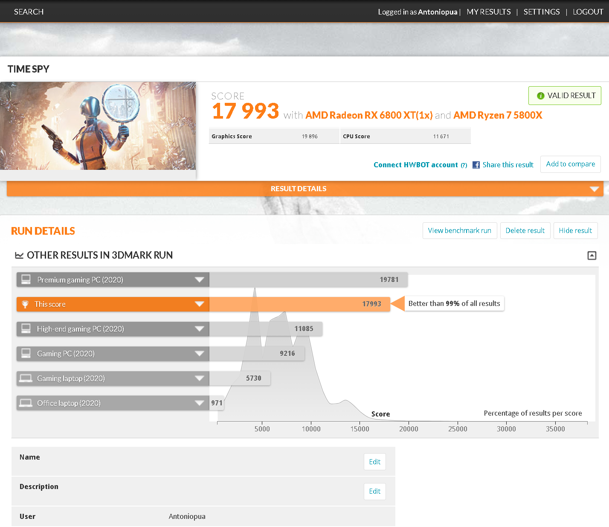609x527 pixels.
Task: Expand High-end gaming PC (2020) dropdown
Action: coord(199,329)
